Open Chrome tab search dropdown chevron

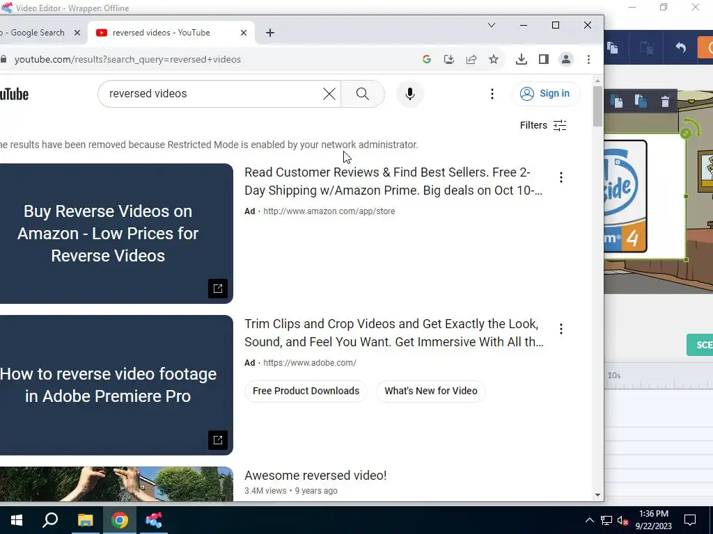(x=492, y=25)
